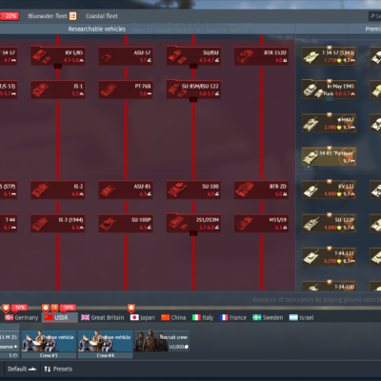Screen dimensions: 381x381
Task: Expand the SU/ISU vehicle group
Action: pyautogui.click(x=193, y=66)
